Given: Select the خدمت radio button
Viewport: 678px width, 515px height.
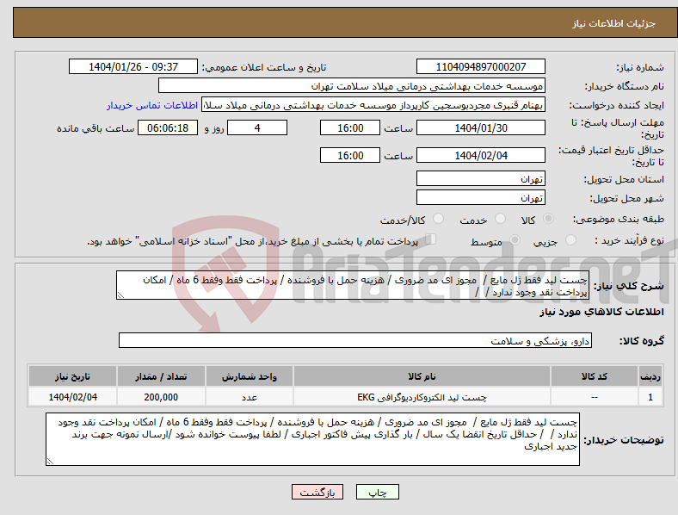Looking at the screenshot, I should coord(500,219).
